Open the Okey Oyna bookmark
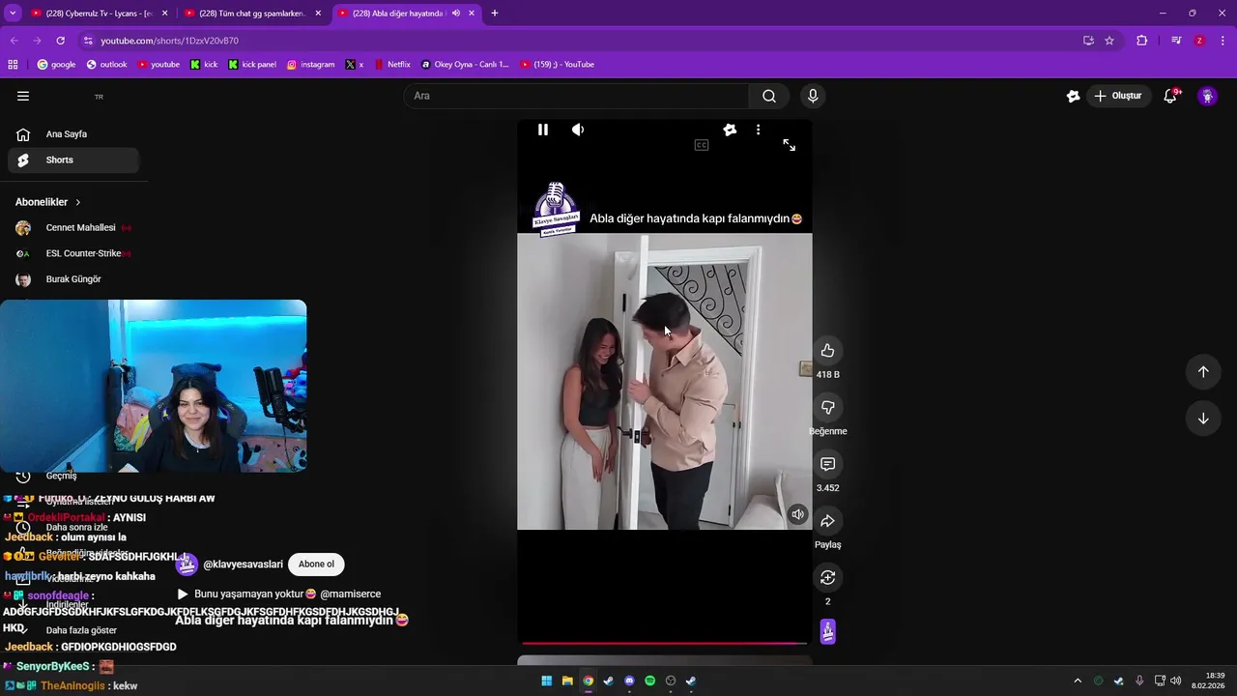 [x=465, y=65]
